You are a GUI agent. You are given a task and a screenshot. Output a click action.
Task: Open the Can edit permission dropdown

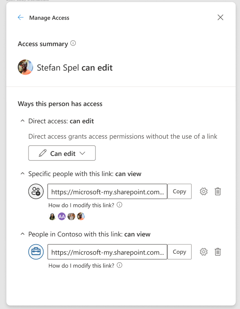click(62, 153)
